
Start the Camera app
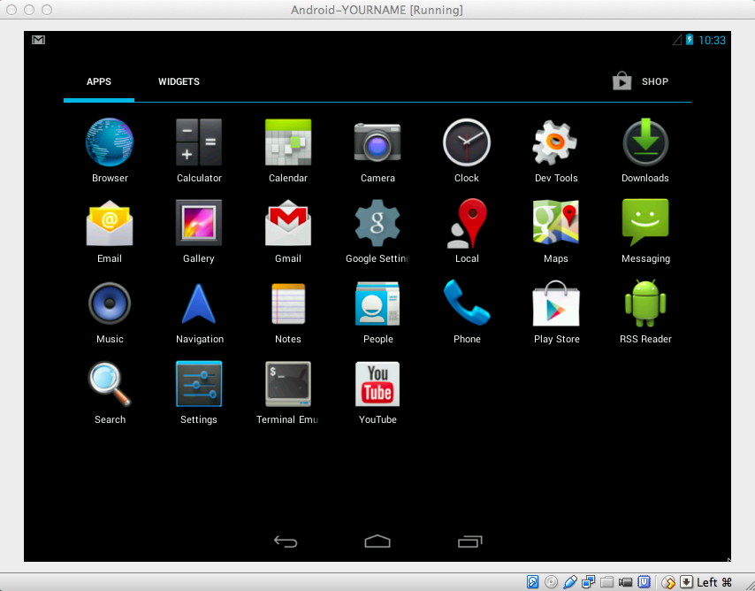pyautogui.click(x=377, y=150)
